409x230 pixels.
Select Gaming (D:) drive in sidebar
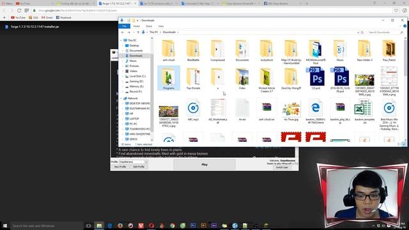pos(136,81)
